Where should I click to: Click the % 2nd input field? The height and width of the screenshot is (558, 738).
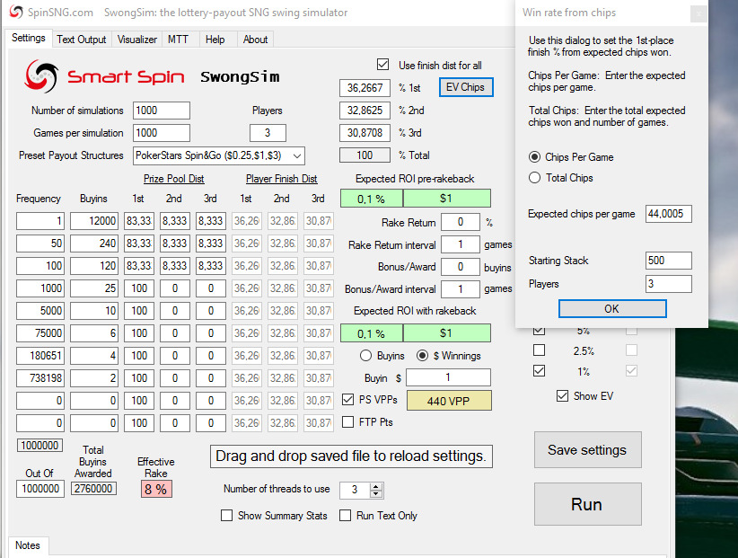[x=365, y=111]
